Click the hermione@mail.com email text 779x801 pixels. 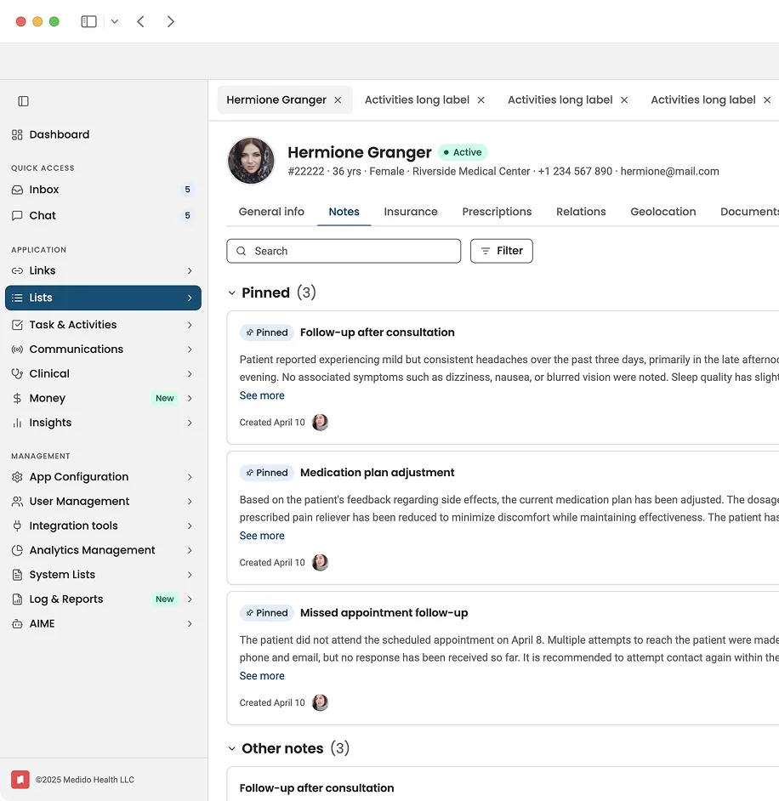click(669, 172)
